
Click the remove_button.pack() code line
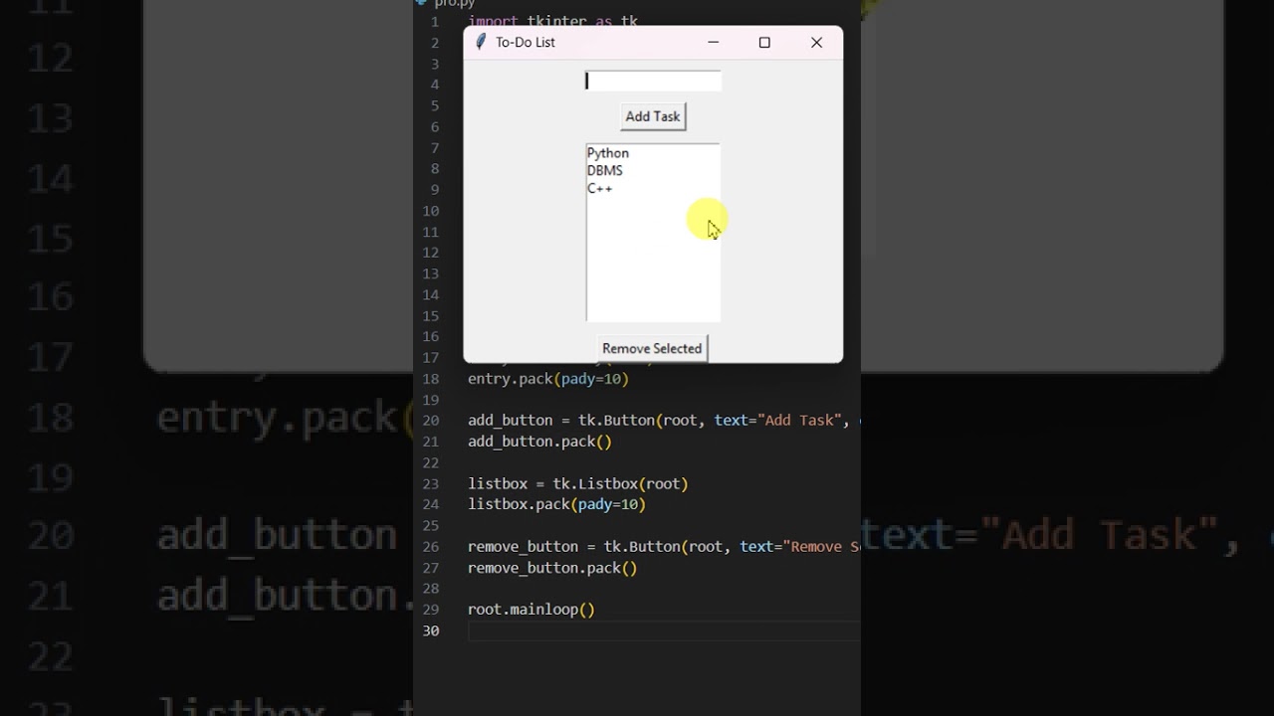click(x=552, y=569)
